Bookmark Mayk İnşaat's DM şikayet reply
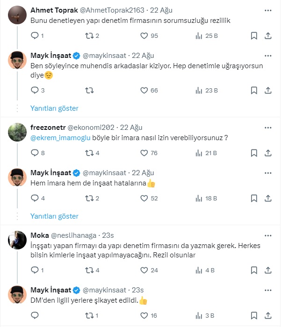 coord(254,316)
